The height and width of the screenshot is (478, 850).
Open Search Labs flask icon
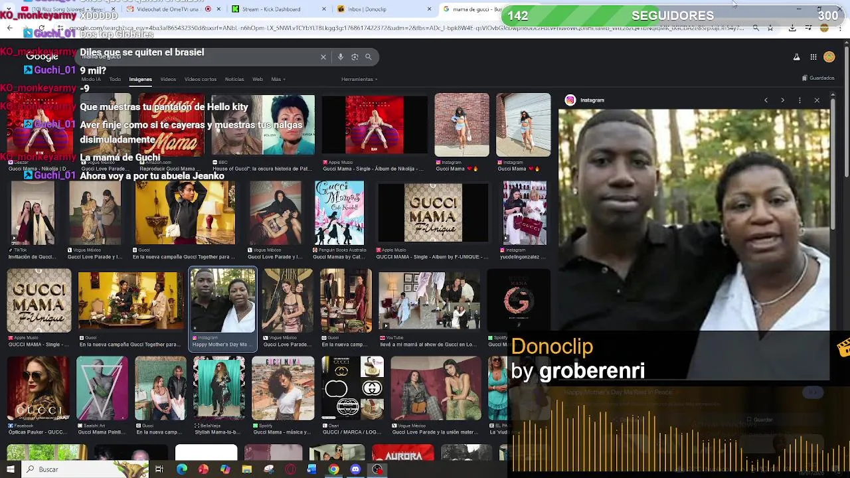coord(796,57)
